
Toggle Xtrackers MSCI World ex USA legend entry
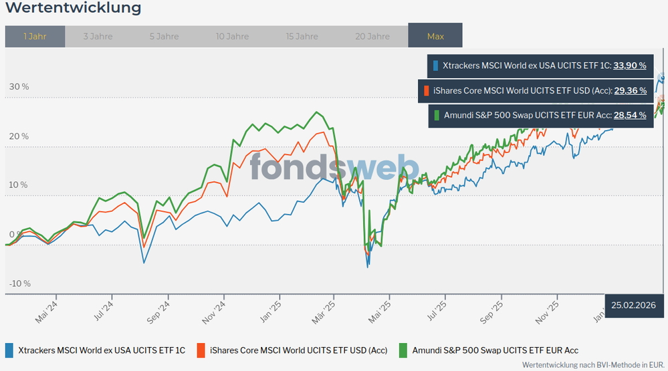(96, 350)
